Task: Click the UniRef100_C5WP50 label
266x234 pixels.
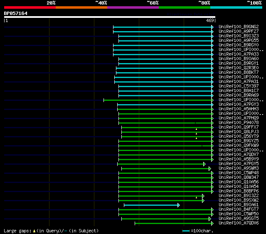Action: (239, 214)
